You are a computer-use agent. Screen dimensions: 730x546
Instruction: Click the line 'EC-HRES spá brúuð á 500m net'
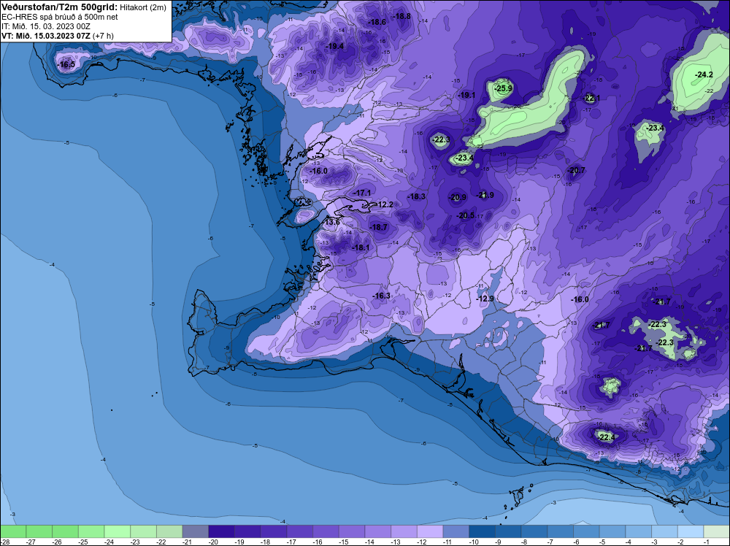tap(60, 18)
